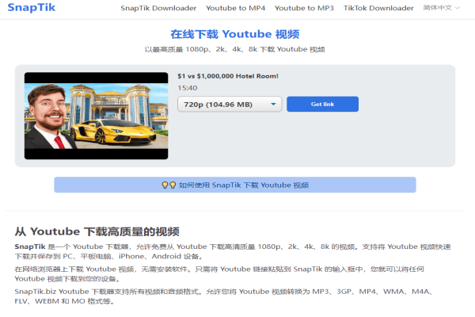
Task: Click the subtitle mentioning 1080p、2k、4k、8k
Action: click(x=234, y=49)
